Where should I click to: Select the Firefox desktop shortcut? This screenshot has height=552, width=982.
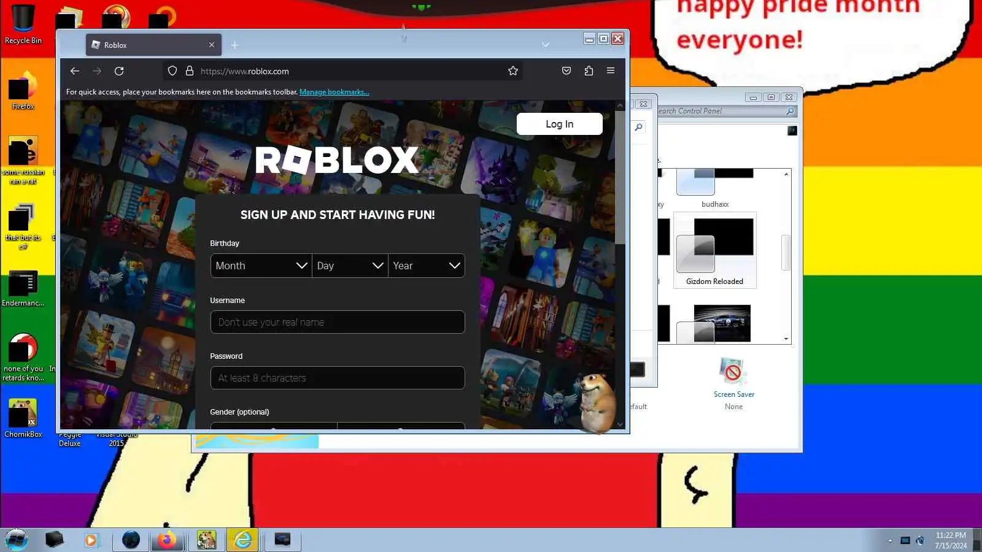[x=23, y=91]
